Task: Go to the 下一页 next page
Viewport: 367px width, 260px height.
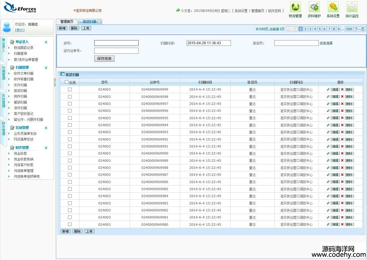Action: pyautogui.click(x=359, y=29)
